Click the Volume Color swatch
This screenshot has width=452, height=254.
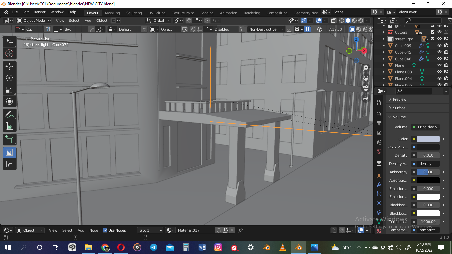428,139
